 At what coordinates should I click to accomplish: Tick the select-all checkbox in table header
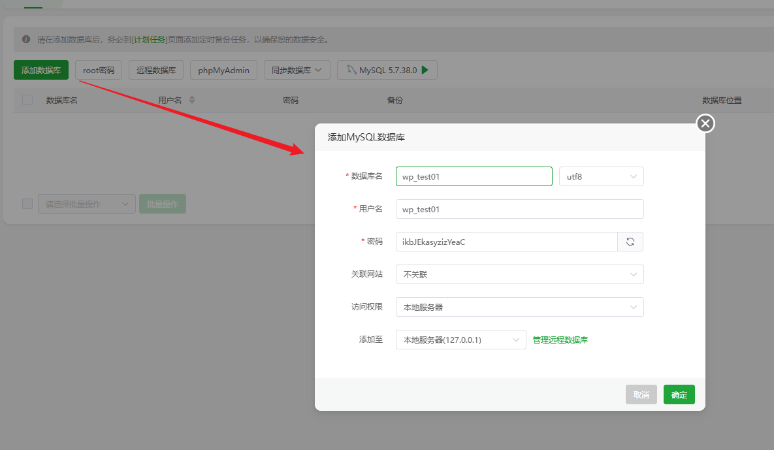(x=27, y=100)
